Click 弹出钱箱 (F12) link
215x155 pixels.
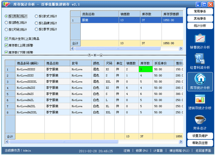179,151
